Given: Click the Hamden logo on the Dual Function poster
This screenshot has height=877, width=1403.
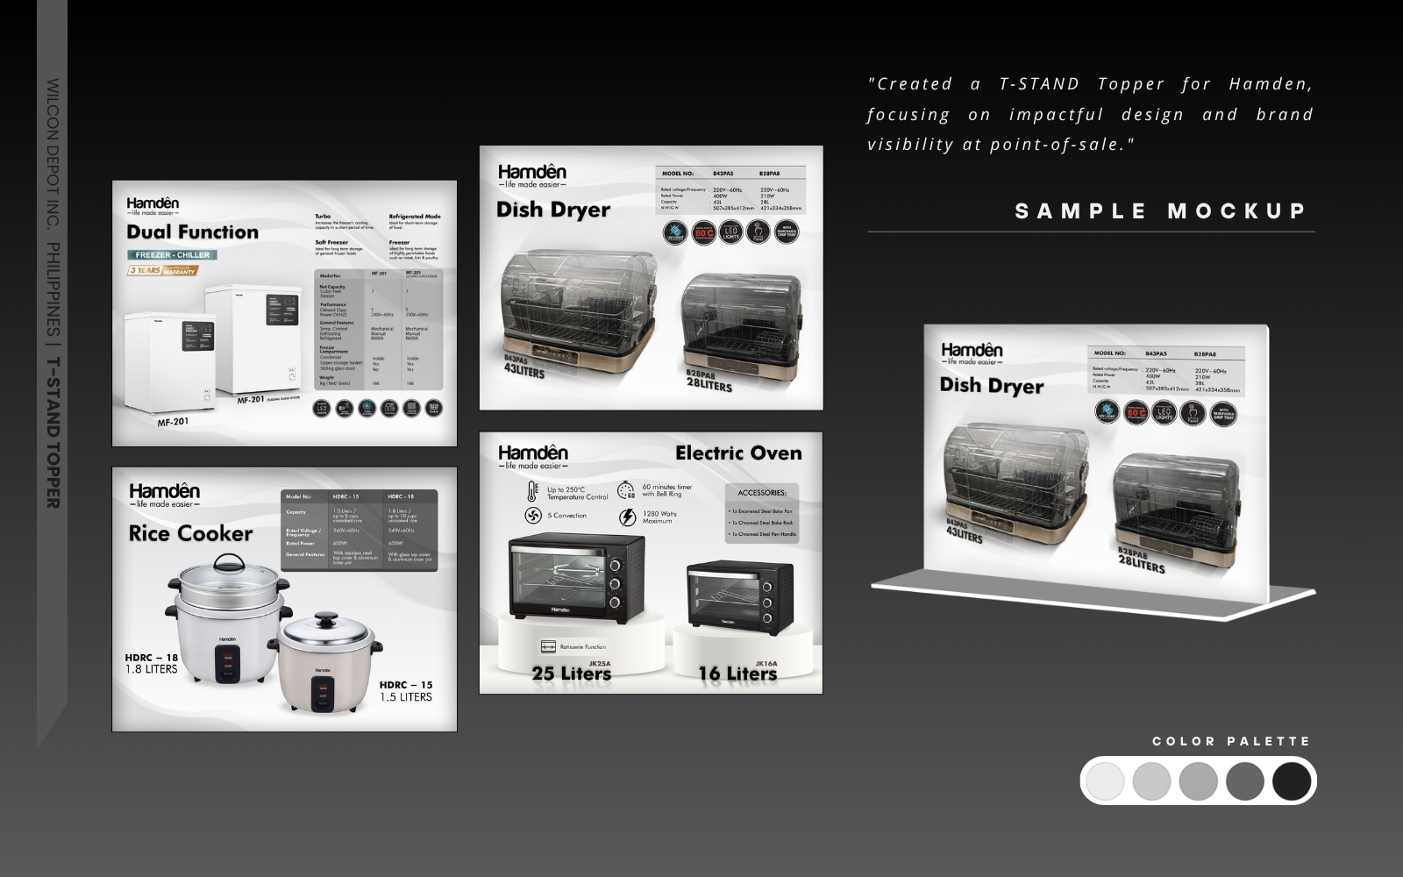Looking at the screenshot, I should click(153, 206).
